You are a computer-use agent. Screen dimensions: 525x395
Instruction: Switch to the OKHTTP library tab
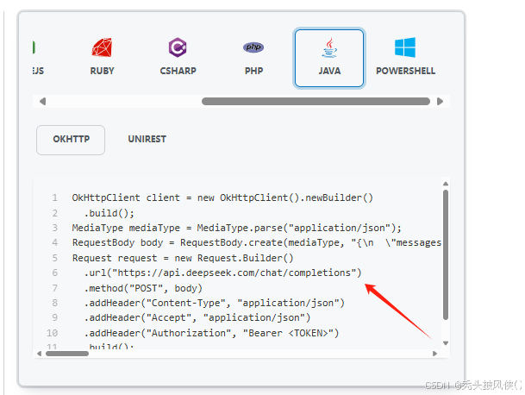point(71,140)
